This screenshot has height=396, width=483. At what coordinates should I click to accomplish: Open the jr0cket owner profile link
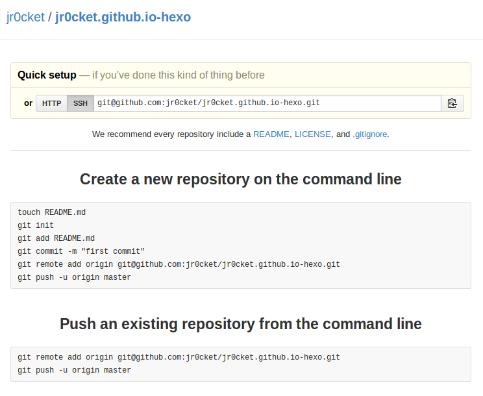[25, 17]
